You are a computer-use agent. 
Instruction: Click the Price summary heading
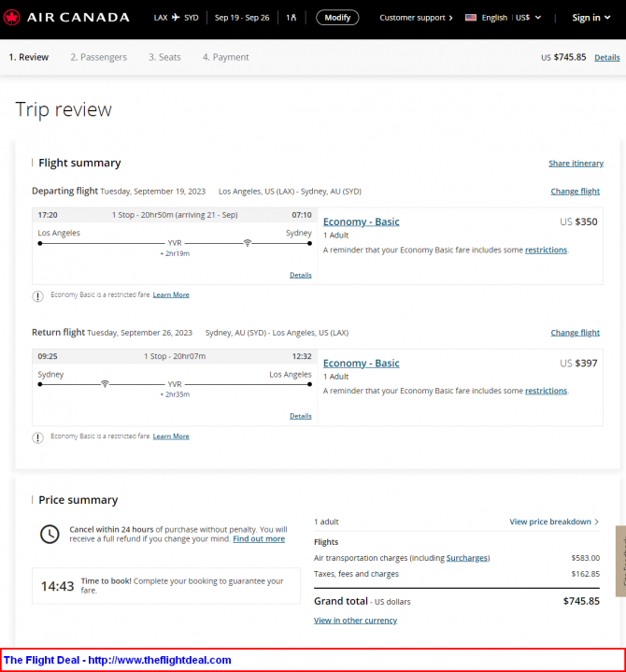tap(78, 500)
